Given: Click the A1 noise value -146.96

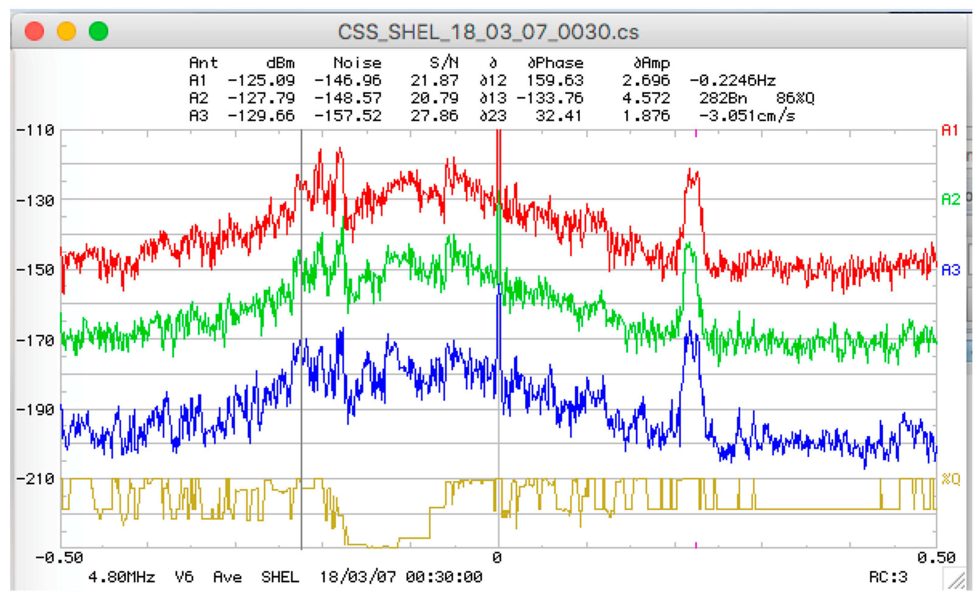Looking at the screenshot, I should pos(348,81).
